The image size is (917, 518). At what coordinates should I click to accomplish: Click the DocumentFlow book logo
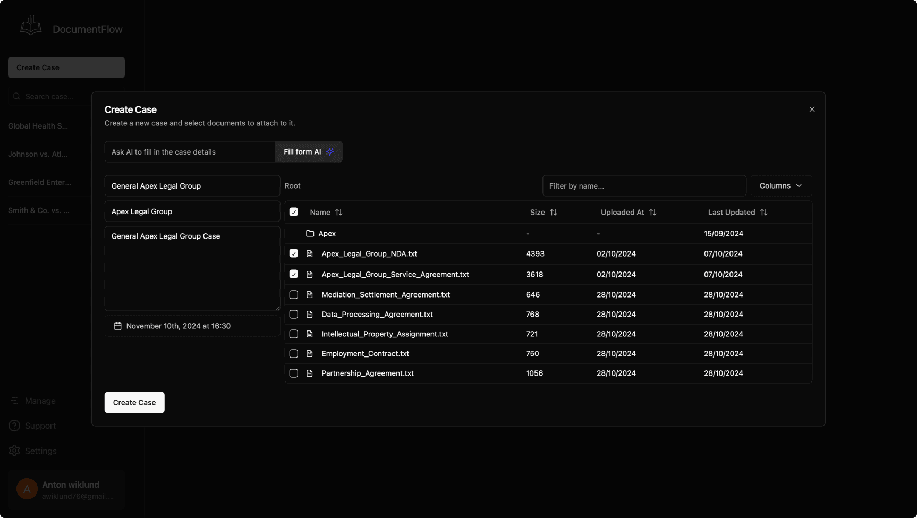click(30, 25)
